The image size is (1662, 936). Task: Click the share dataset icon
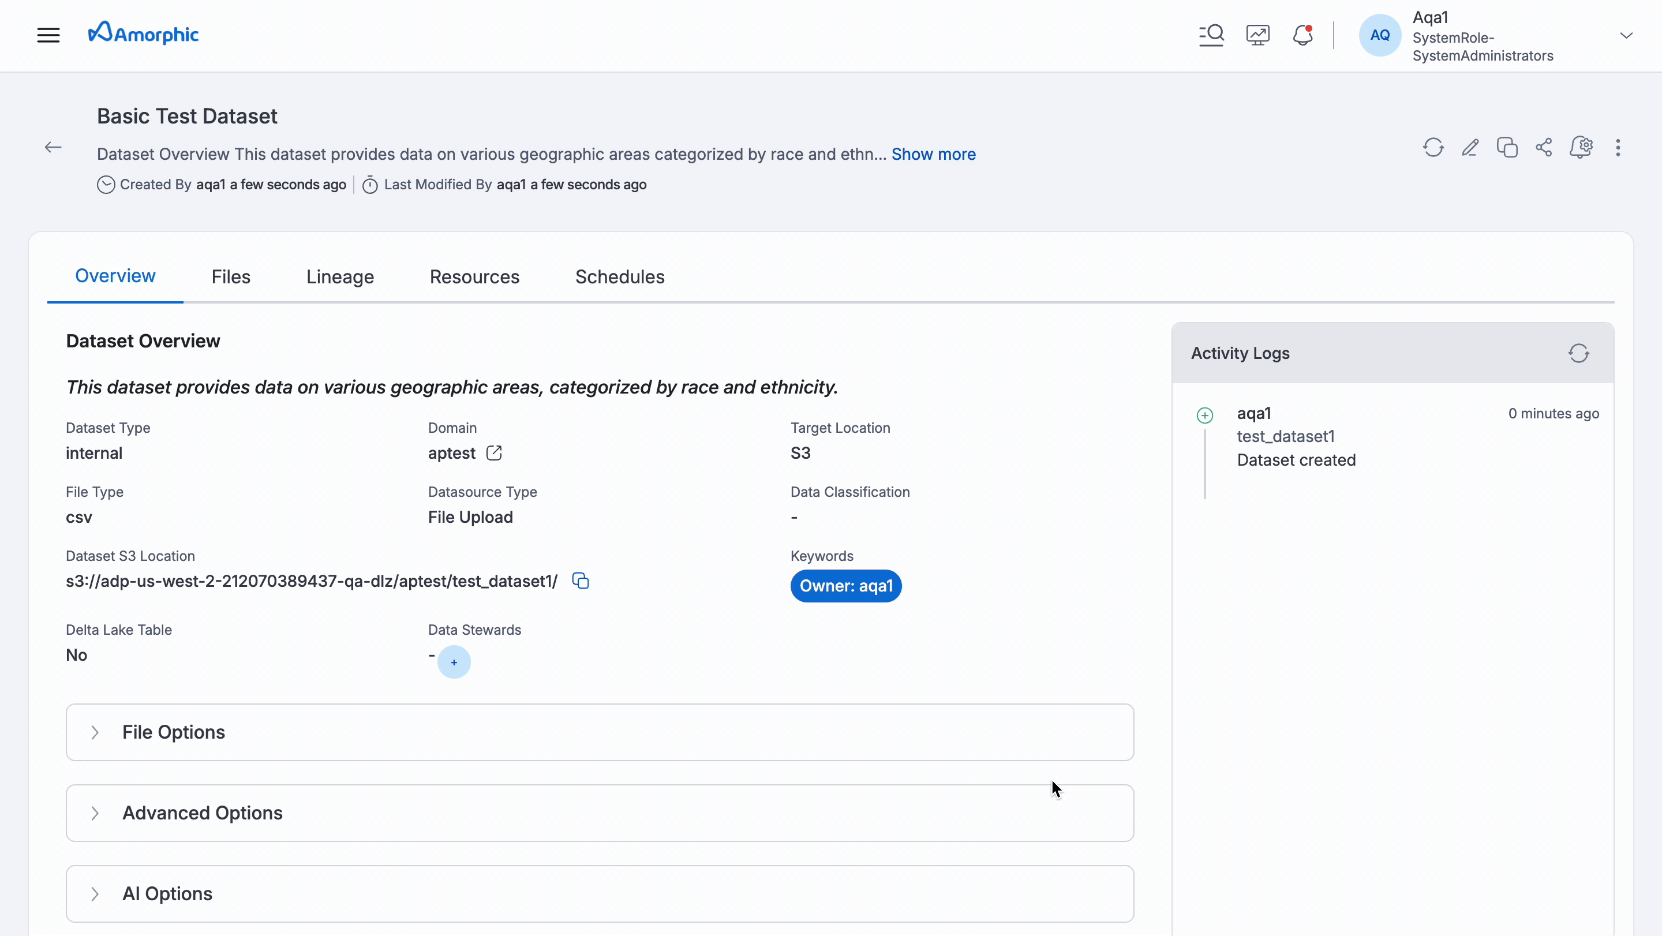(x=1544, y=148)
